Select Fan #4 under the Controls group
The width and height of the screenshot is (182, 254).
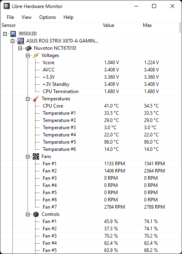coord(89,243)
